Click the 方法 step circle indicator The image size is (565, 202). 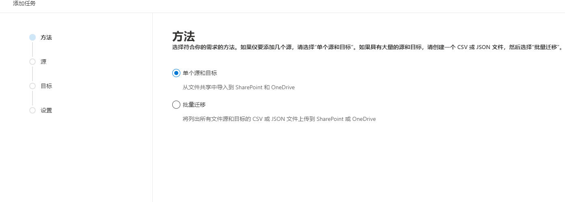[32, 37]
